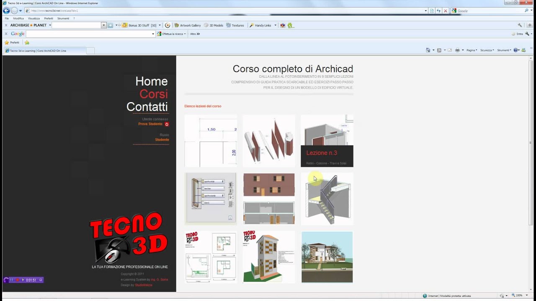Open the Strumenti command bar dropdown
This screenshot has height=301, width=536.
pyautogui.click(x=504, y=50)
